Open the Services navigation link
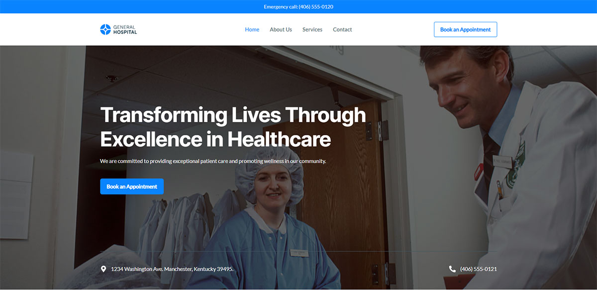Image resolution: width=597 pixels, height=292 pixels. [312, 29]
